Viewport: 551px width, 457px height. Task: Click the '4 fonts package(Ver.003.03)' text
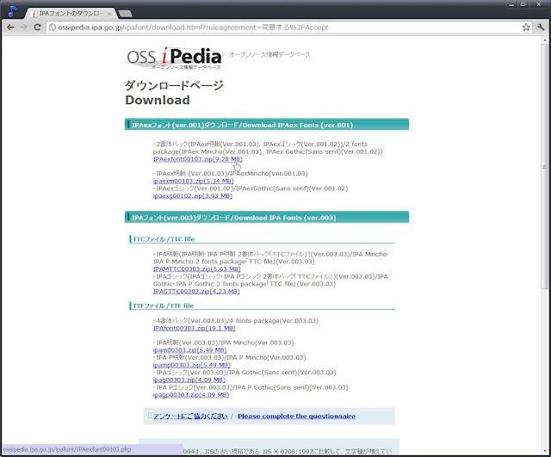(274, 321)
